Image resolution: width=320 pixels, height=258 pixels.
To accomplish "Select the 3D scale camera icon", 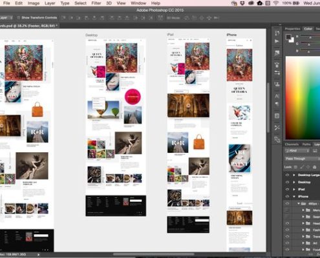I will point(217,18).
